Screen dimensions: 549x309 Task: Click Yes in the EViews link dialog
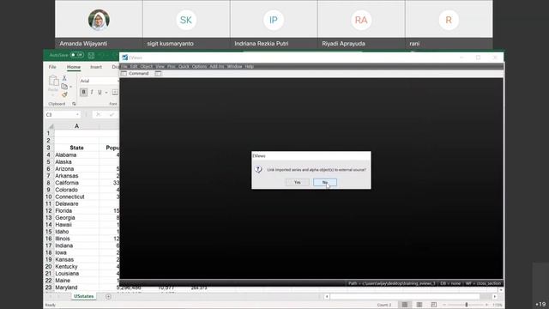click(x=298, y=182)
